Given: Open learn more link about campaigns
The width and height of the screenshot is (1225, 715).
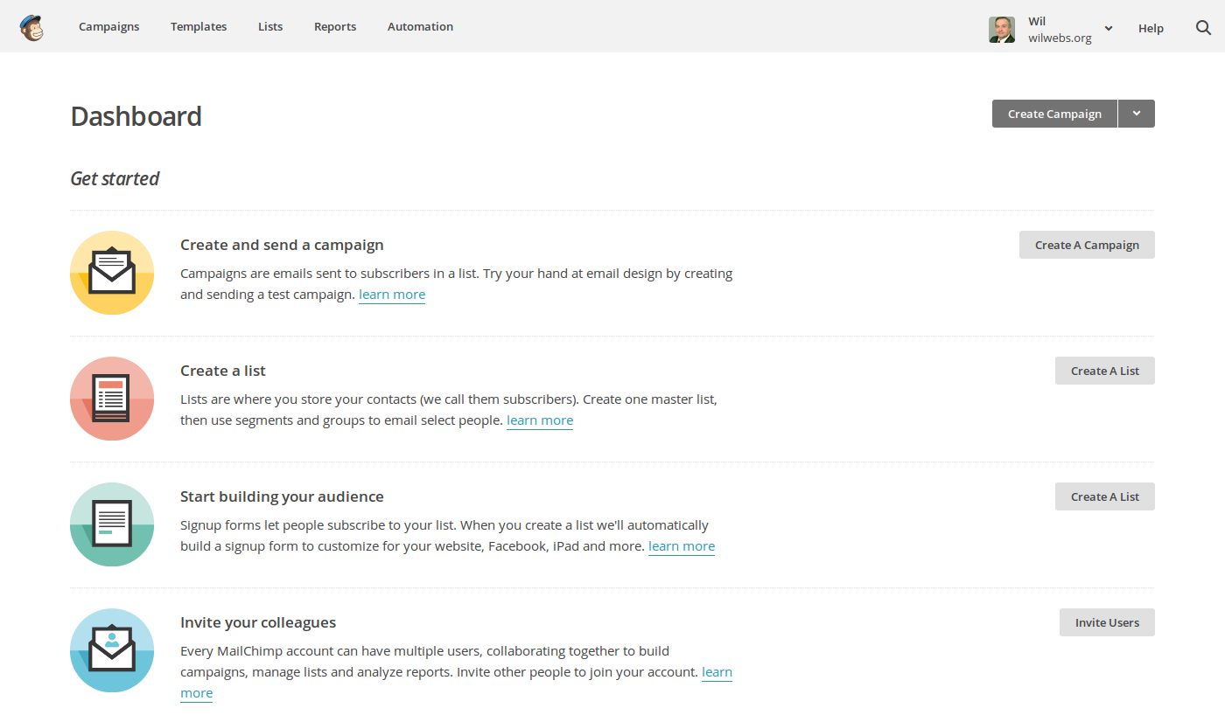Looking at the screenshot, I should tap(392, 295).
